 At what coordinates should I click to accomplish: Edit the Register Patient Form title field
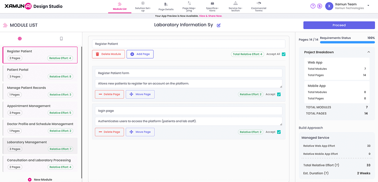pyautogui.click(x=189, y=73)
